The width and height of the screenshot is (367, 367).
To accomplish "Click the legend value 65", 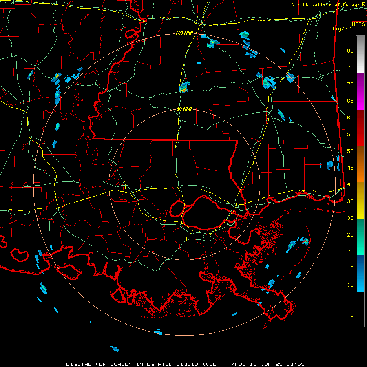I will pyautogui.click(x=350, y=101).
